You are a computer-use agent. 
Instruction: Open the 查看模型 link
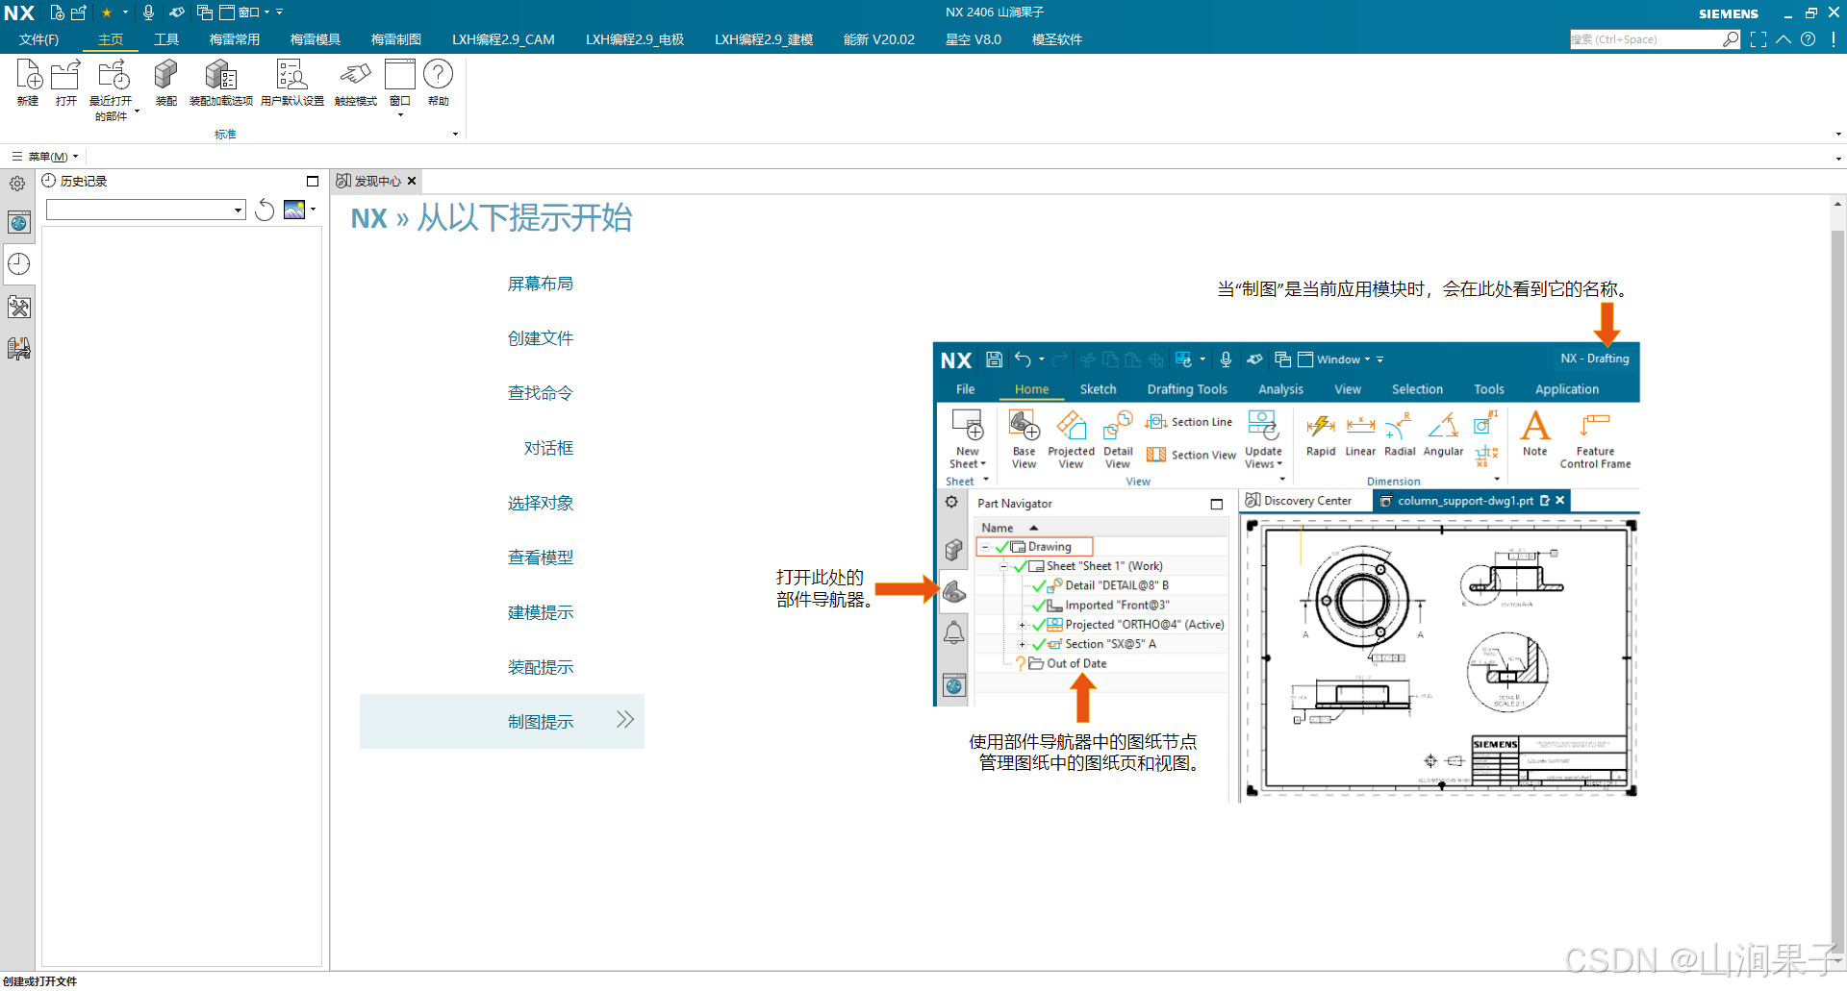541,557
